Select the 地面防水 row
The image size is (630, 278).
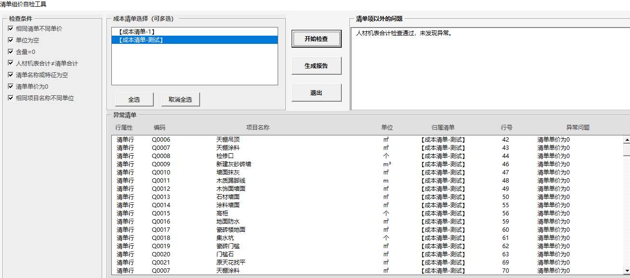tap(367, 222)
